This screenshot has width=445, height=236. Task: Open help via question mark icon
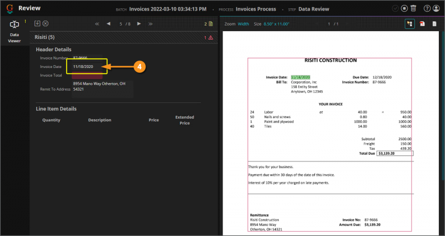[427, 9]
